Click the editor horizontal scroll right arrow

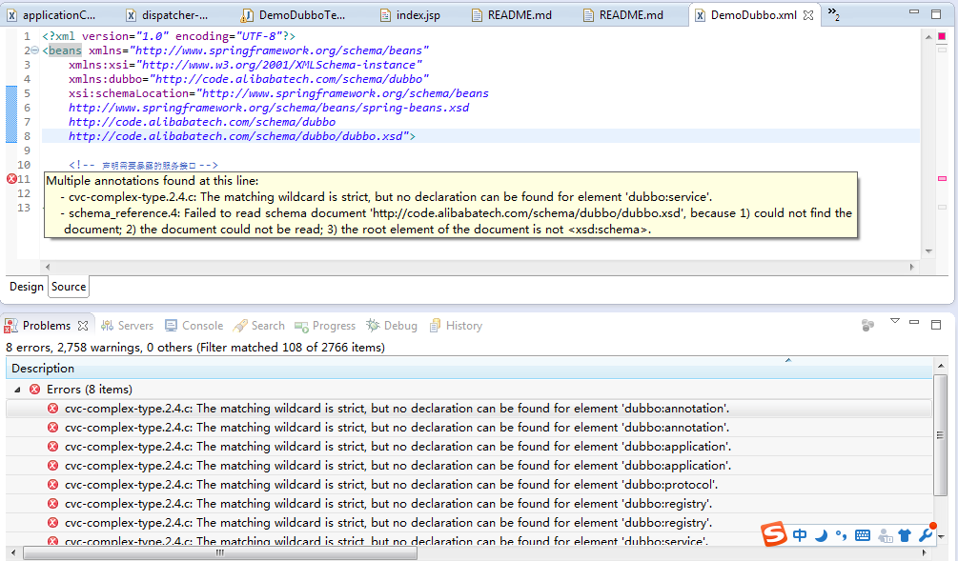click(912, 267)
